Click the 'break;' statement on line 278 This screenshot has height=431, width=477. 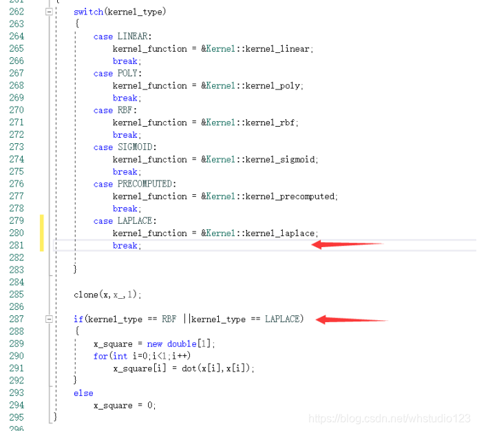click(127, 209)
